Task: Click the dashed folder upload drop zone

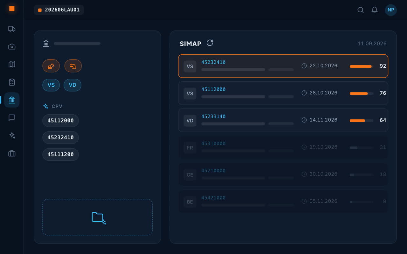Action: [98, 217]
